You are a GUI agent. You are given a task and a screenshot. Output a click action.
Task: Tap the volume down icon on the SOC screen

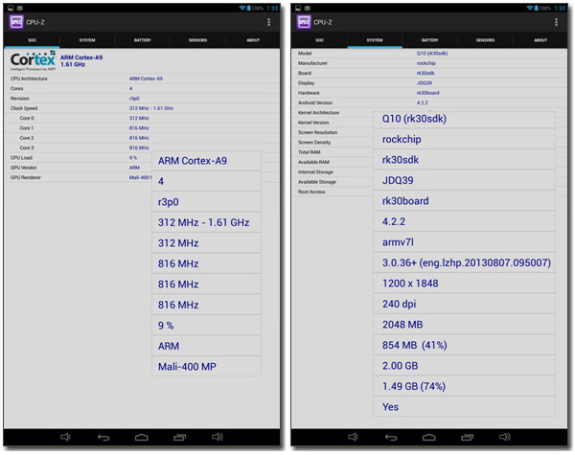[65, 437]
